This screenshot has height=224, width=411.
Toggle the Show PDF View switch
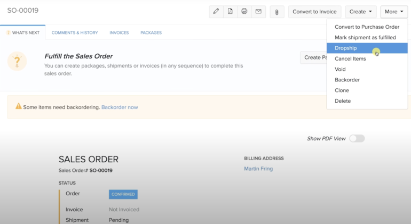[x=357, y=138]
